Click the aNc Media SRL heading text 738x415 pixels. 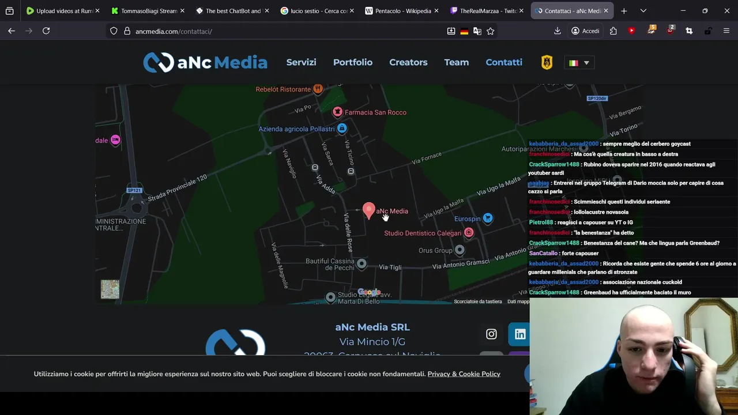[372, 327]
